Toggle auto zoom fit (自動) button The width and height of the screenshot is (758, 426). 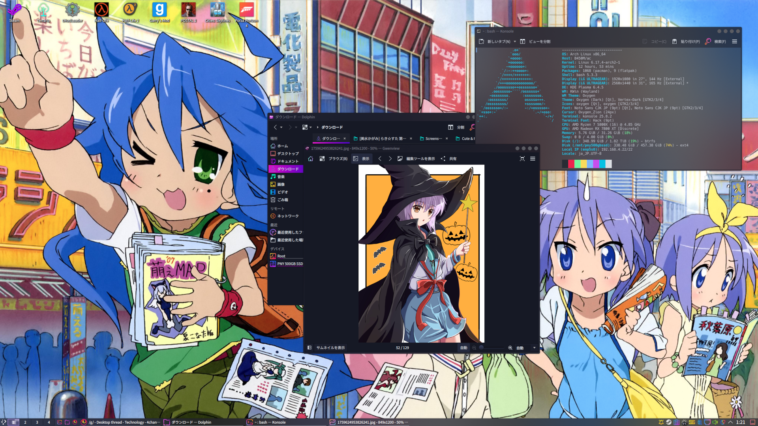click(463, 348)
